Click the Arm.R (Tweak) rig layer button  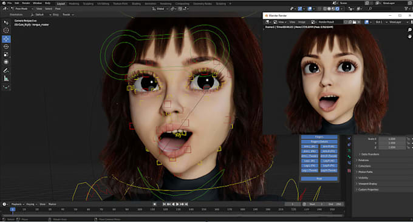point(329,156)
